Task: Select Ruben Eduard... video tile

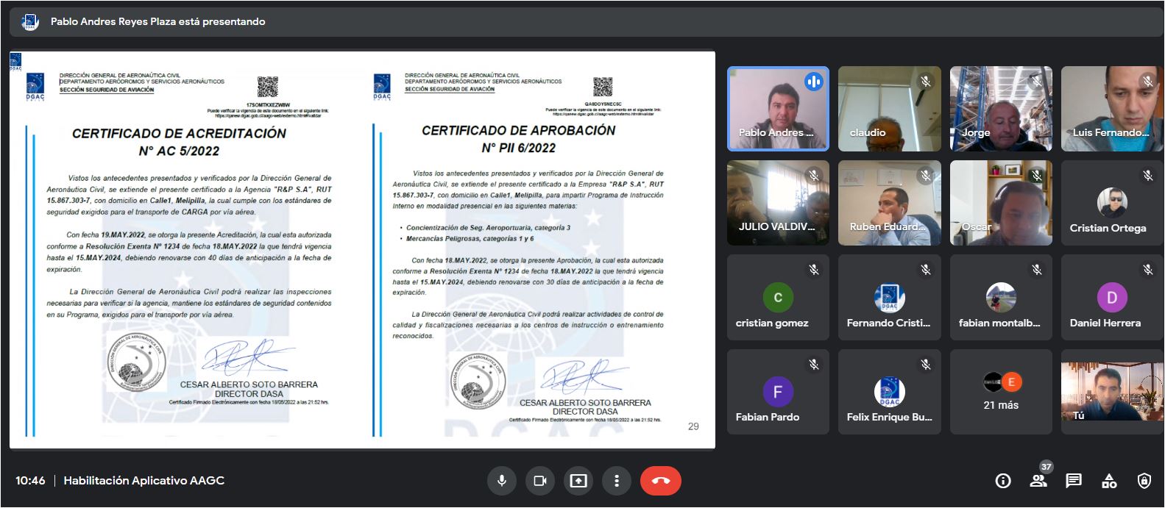Action: pyautogui.click(x=890, y=203)
